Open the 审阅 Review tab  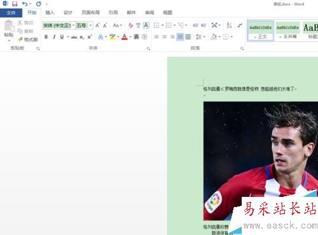149,13
